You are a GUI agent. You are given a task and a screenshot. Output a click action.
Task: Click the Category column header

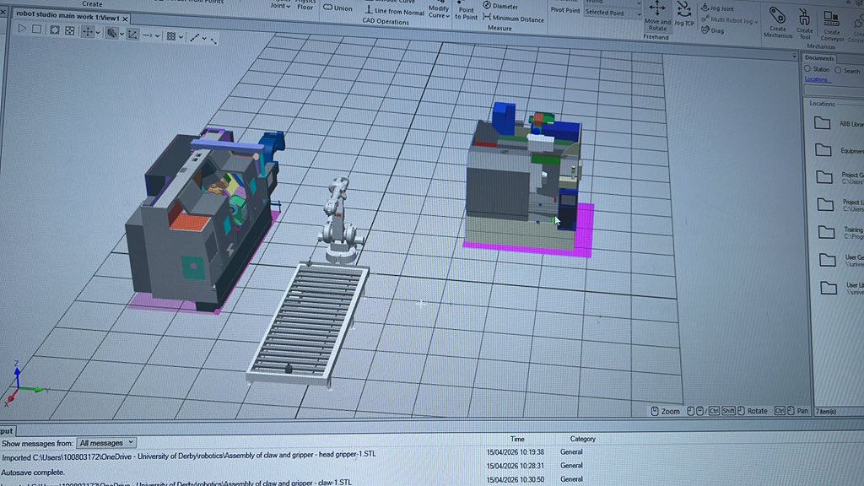point(582,439)
